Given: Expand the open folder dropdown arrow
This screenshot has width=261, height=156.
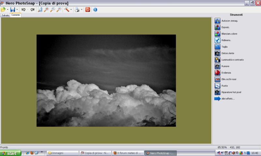Looking at the screenshot, I should [x=8, y=10].
